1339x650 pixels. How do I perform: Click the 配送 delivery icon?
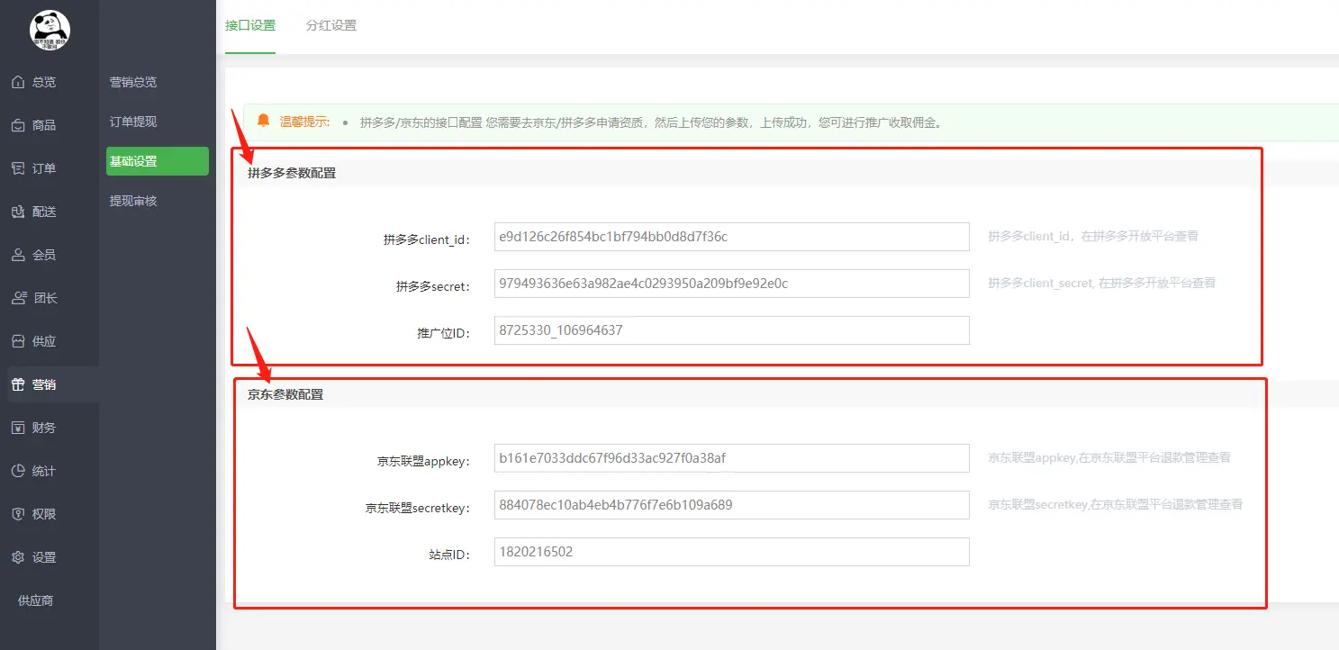click(x=18, y=212)
